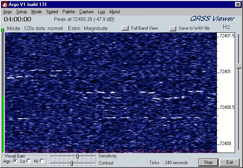Viewport: 243px width, 168px height.
Task: Open the Capture menu
Action: pos(86,12)
